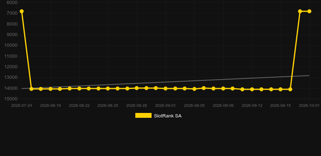Click the first high point after the final spike
Screen dimensions: 321x156
point(300,11)
